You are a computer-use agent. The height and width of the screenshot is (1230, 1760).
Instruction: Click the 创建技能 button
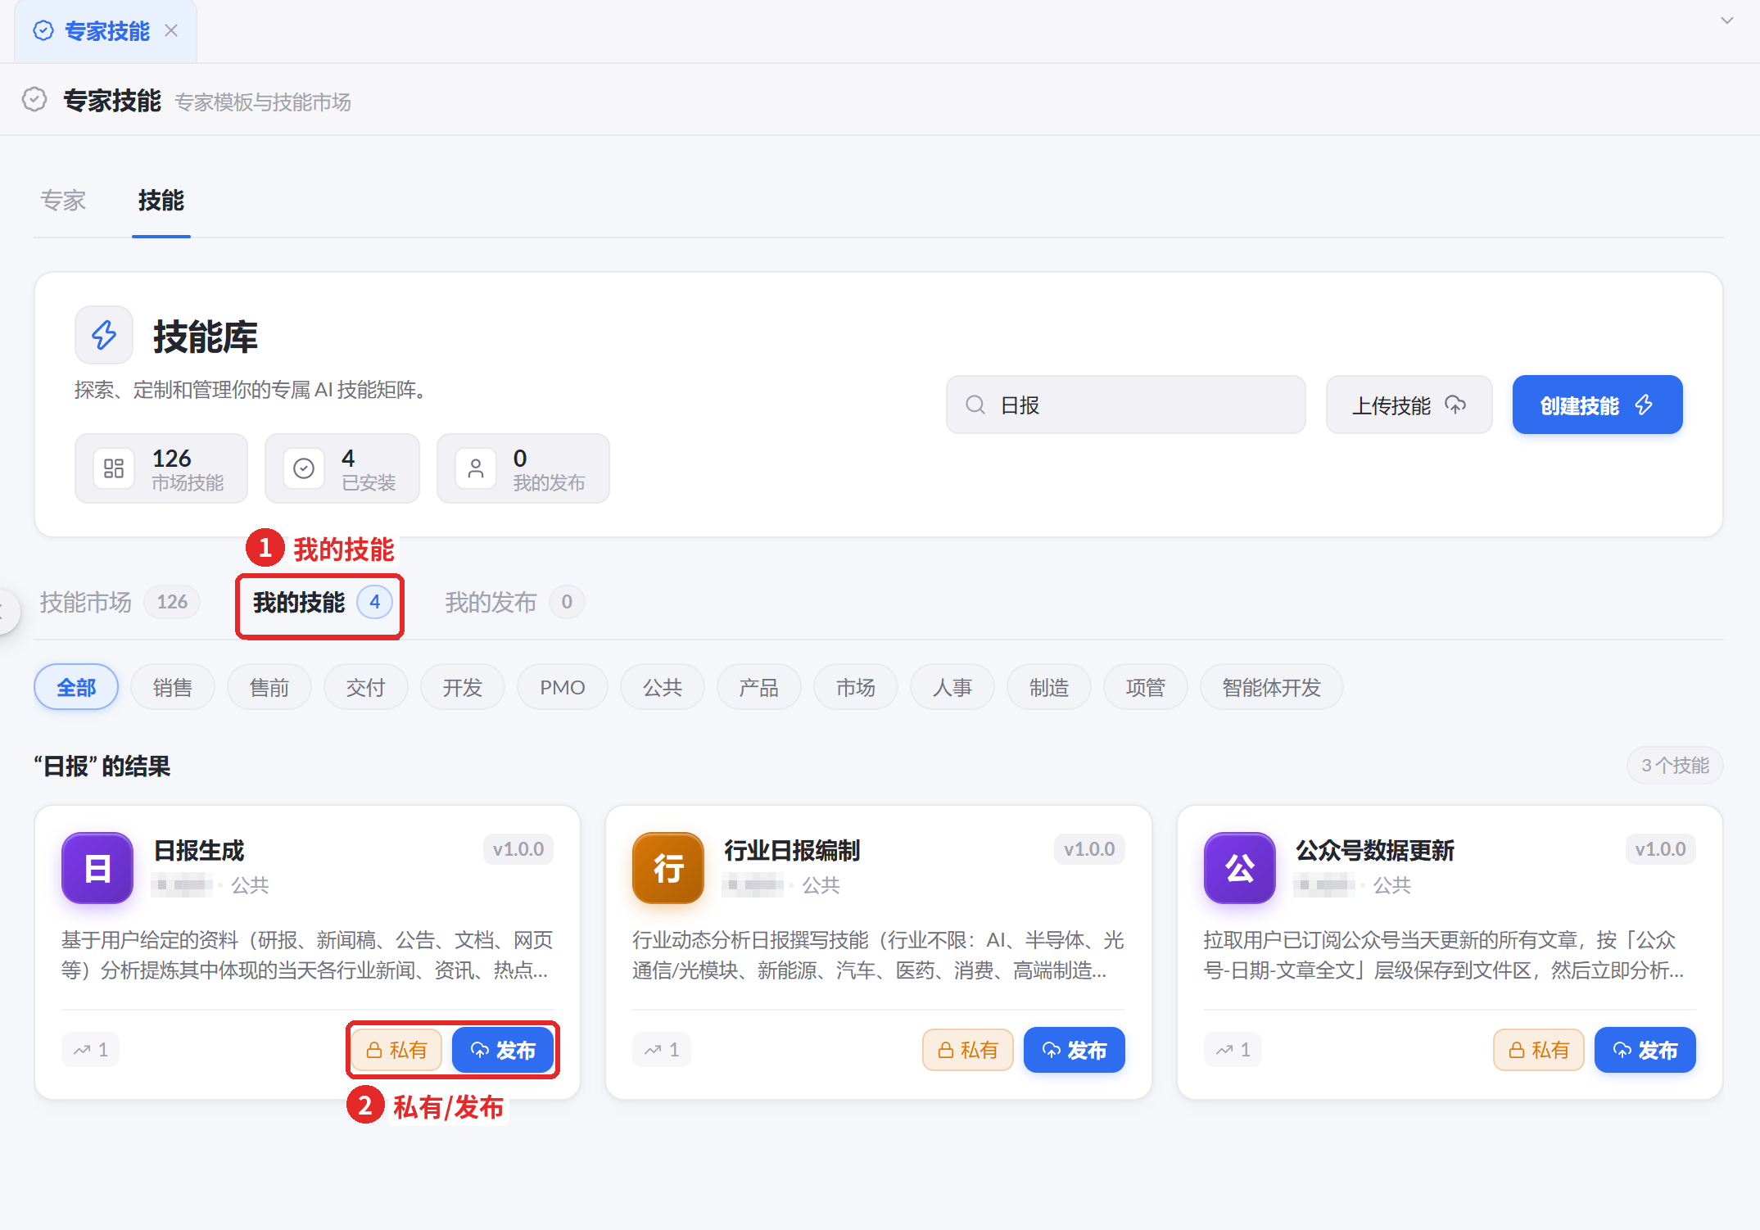(x=1597, y=405)
